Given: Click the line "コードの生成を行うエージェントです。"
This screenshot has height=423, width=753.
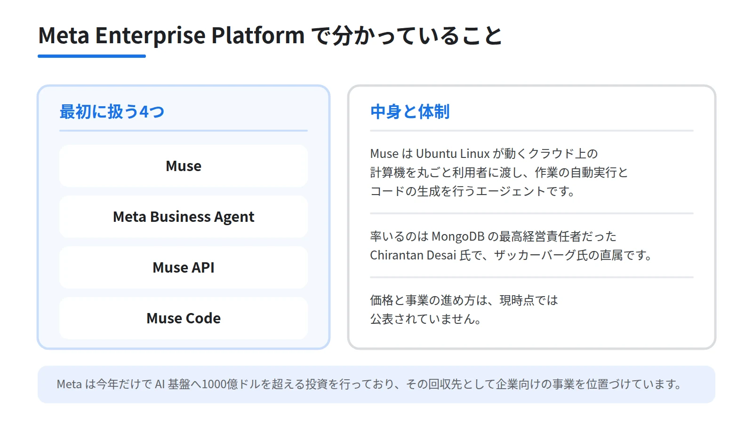Looking at the screenshot, I should click(x=473, y=191).
